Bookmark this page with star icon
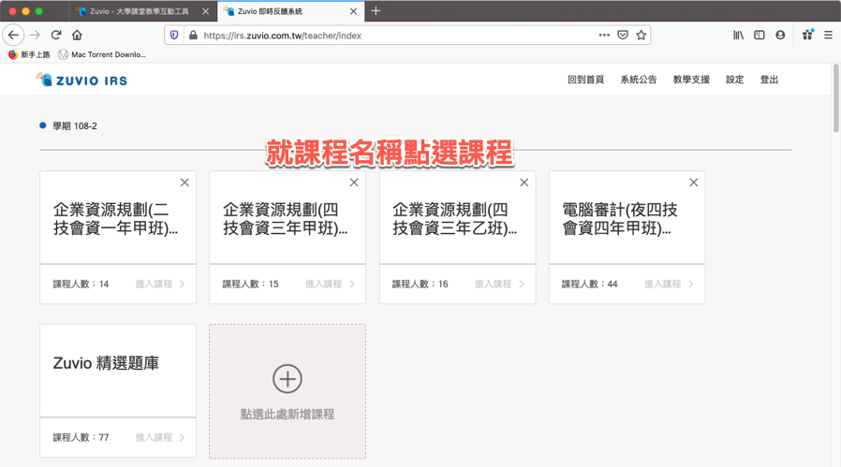Viewport: 841px width, 467px height. (x=641, y=36)
